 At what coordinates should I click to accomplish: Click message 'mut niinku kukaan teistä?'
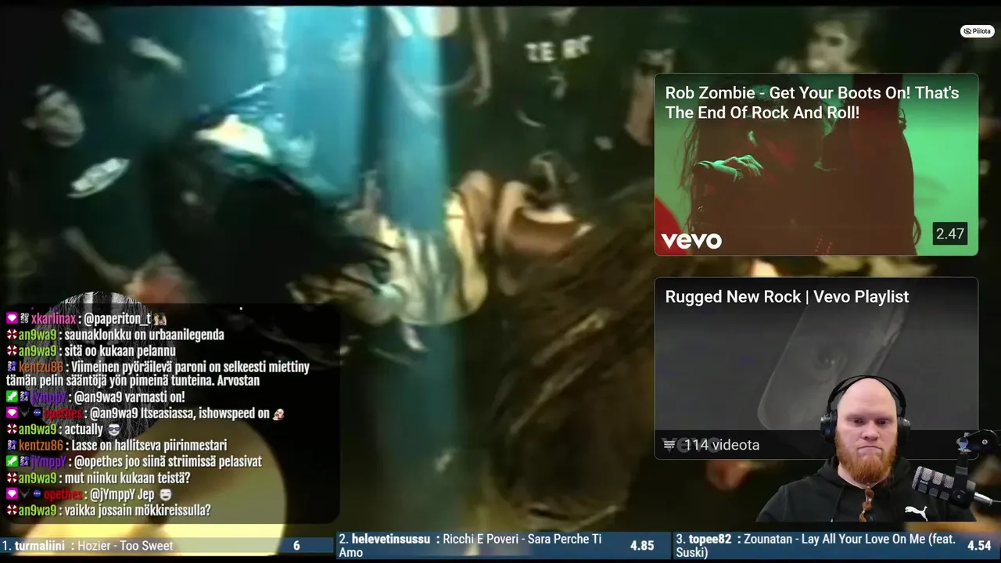(127, 478)
